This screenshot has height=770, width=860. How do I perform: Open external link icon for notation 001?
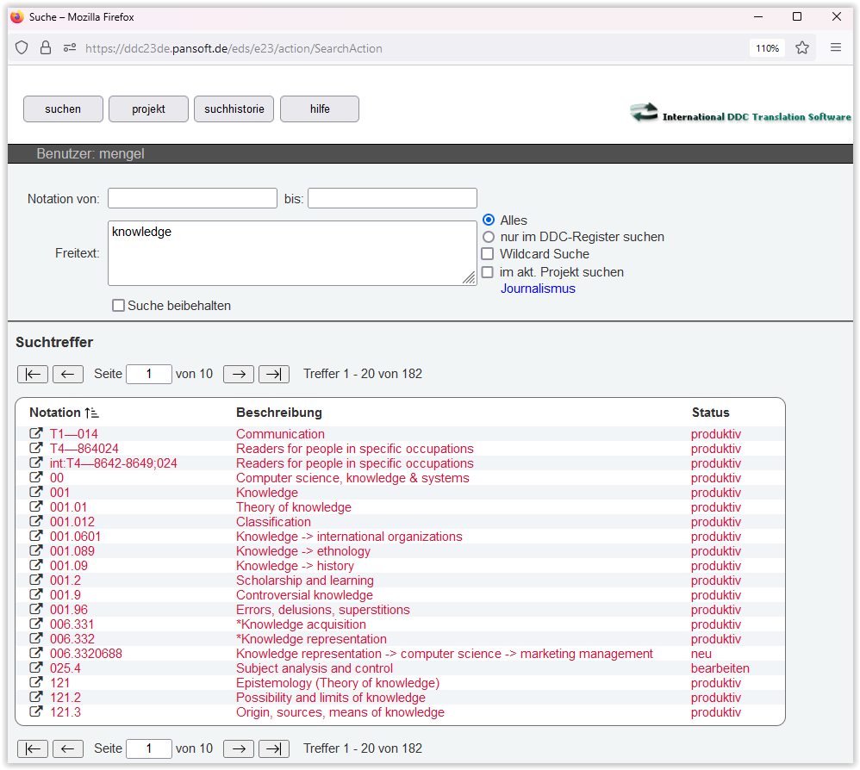tap(36, 493)
